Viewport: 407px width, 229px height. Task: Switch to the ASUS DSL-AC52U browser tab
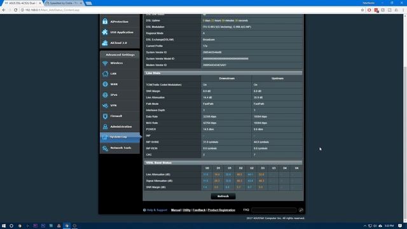pyautogui.click(x=22, y=3)
